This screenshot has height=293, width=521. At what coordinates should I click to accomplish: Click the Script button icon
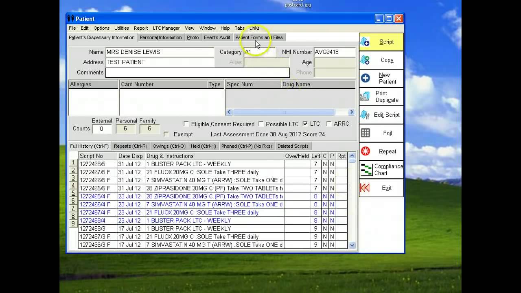tap(365, 42)
